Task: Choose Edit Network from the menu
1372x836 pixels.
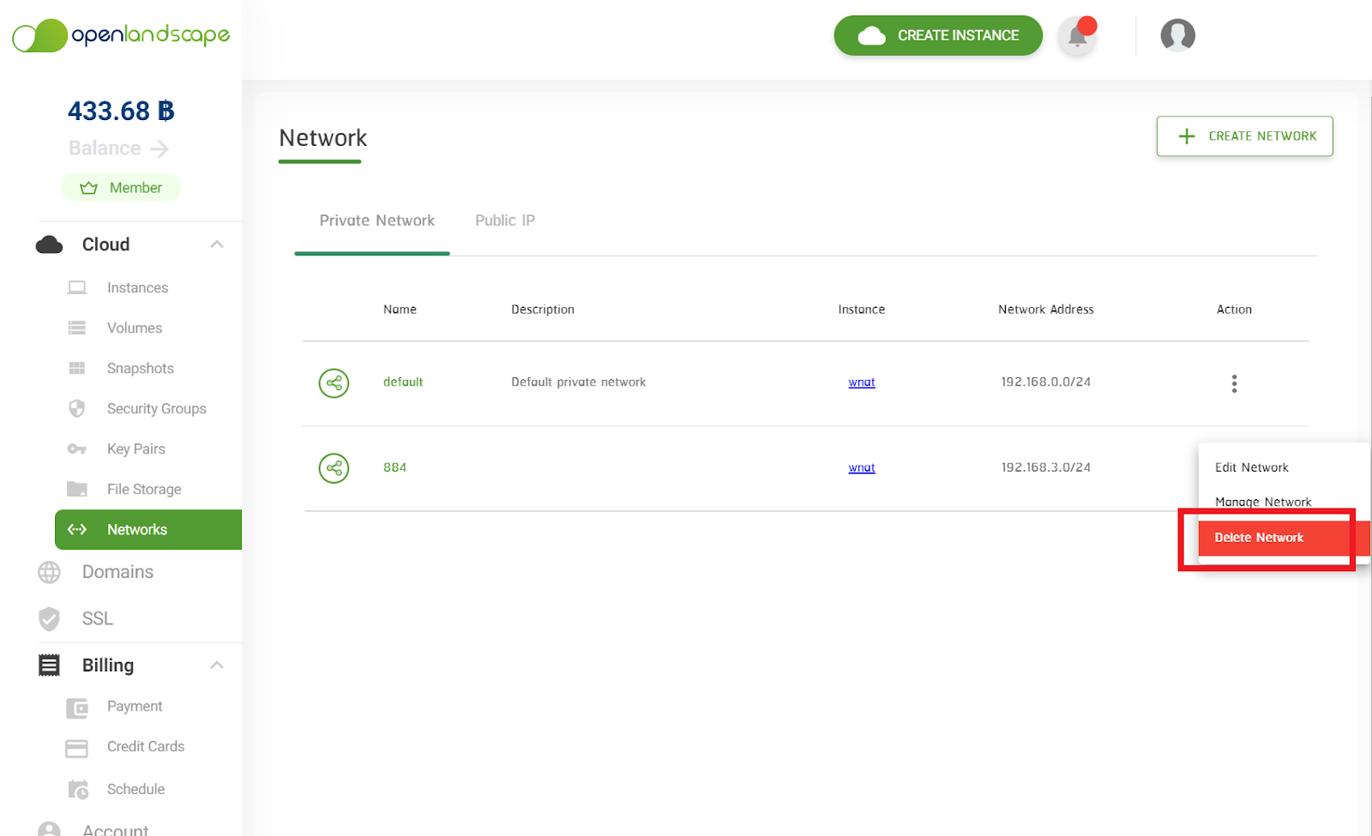Action: coord(1251,468)
